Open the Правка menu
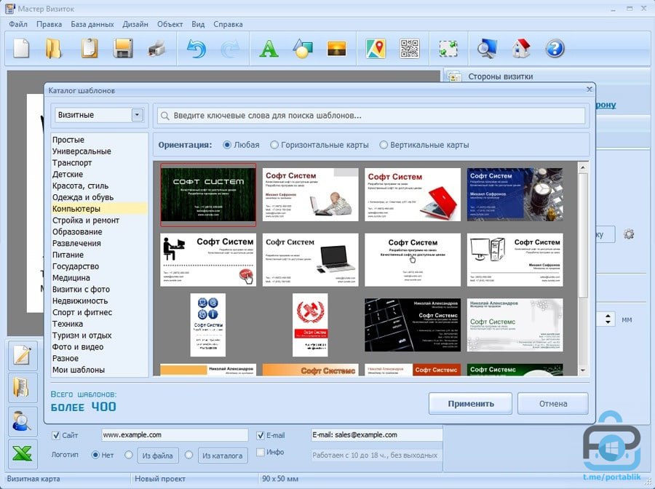The image size is (655, 489). pos(49,24)
